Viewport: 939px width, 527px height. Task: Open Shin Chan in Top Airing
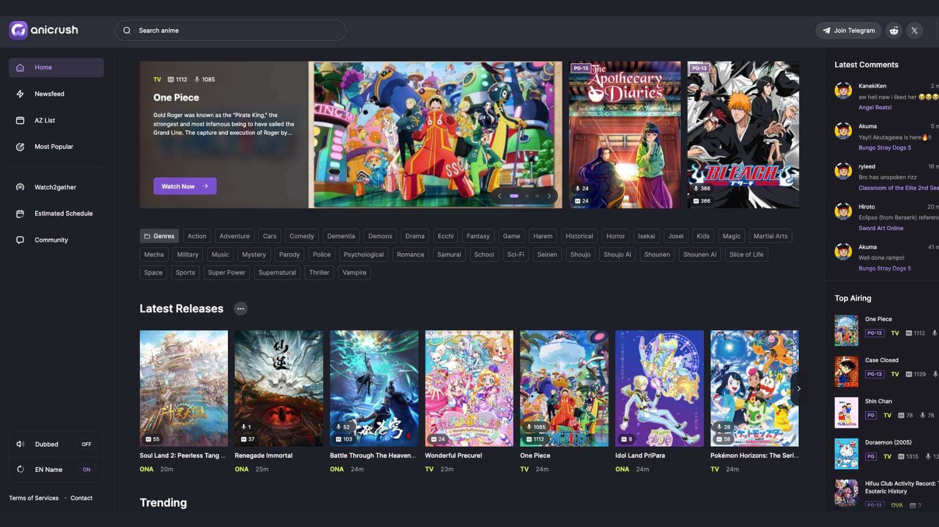(x=878, y=401)
